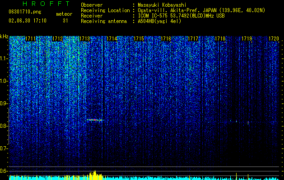The height and width of the screenshot is (180, 284).
Task: Click the 0.7 kHz axis label
Action: click(x=4, y=148)
